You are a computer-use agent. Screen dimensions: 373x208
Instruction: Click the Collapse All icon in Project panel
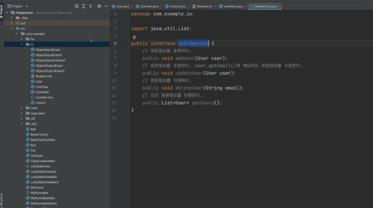90,6
